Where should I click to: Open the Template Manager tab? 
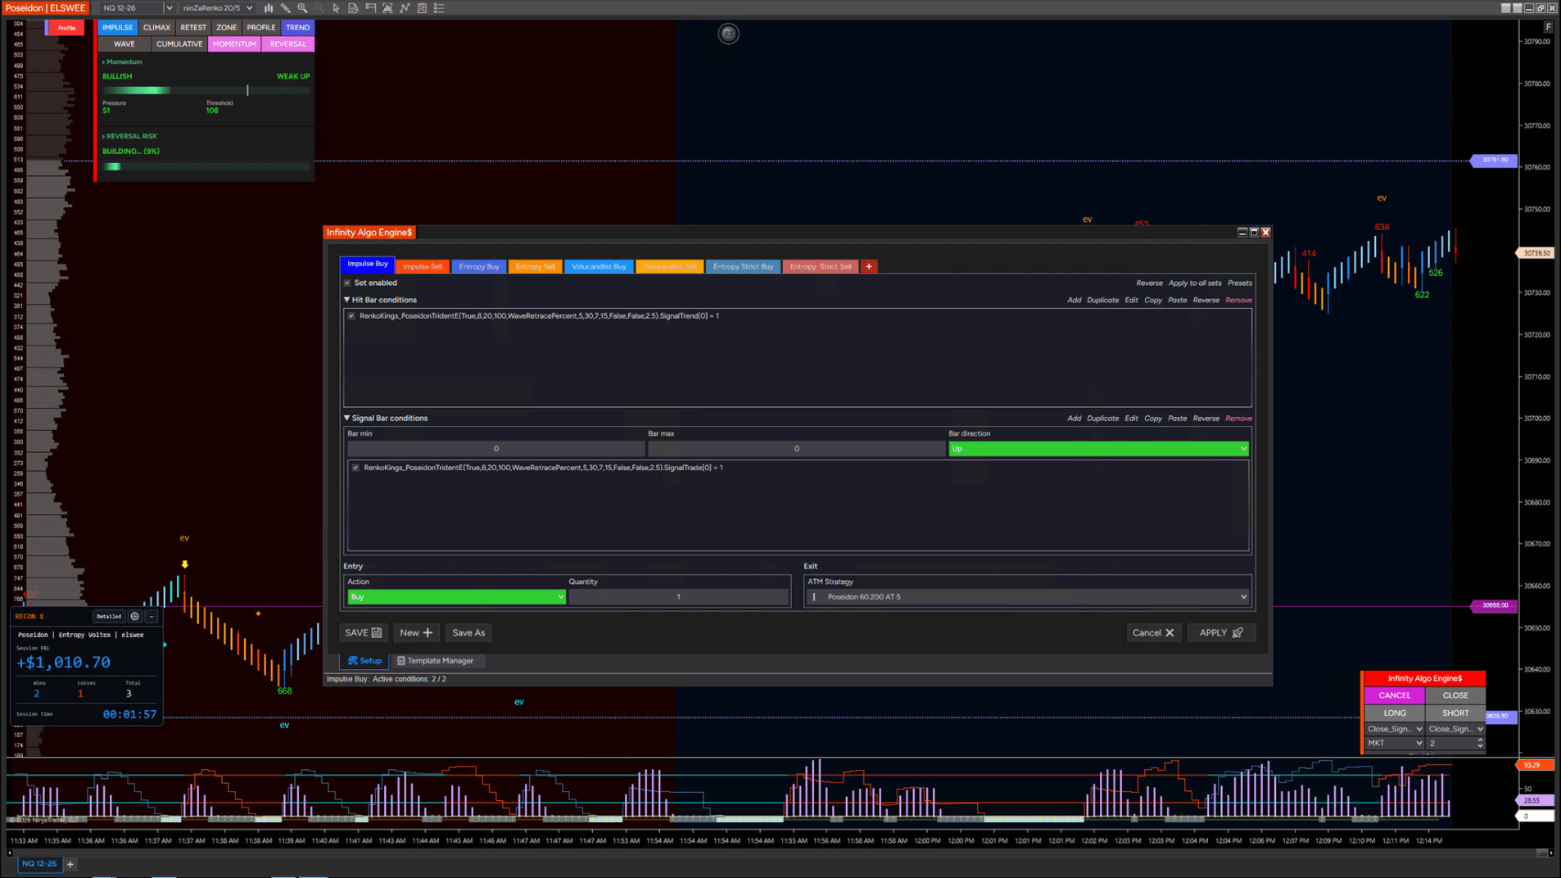tap(435, 661)
